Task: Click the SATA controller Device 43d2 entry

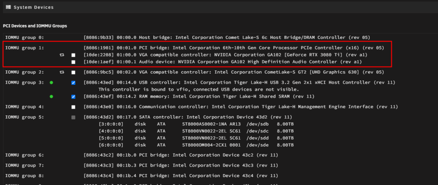Action: pyautogui.click(x=188, y=117)
